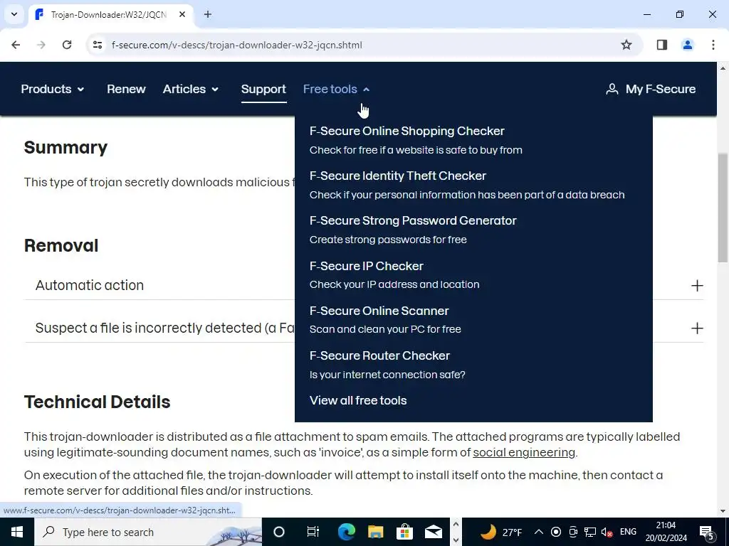Open a new browser tab

coord(208,14)
